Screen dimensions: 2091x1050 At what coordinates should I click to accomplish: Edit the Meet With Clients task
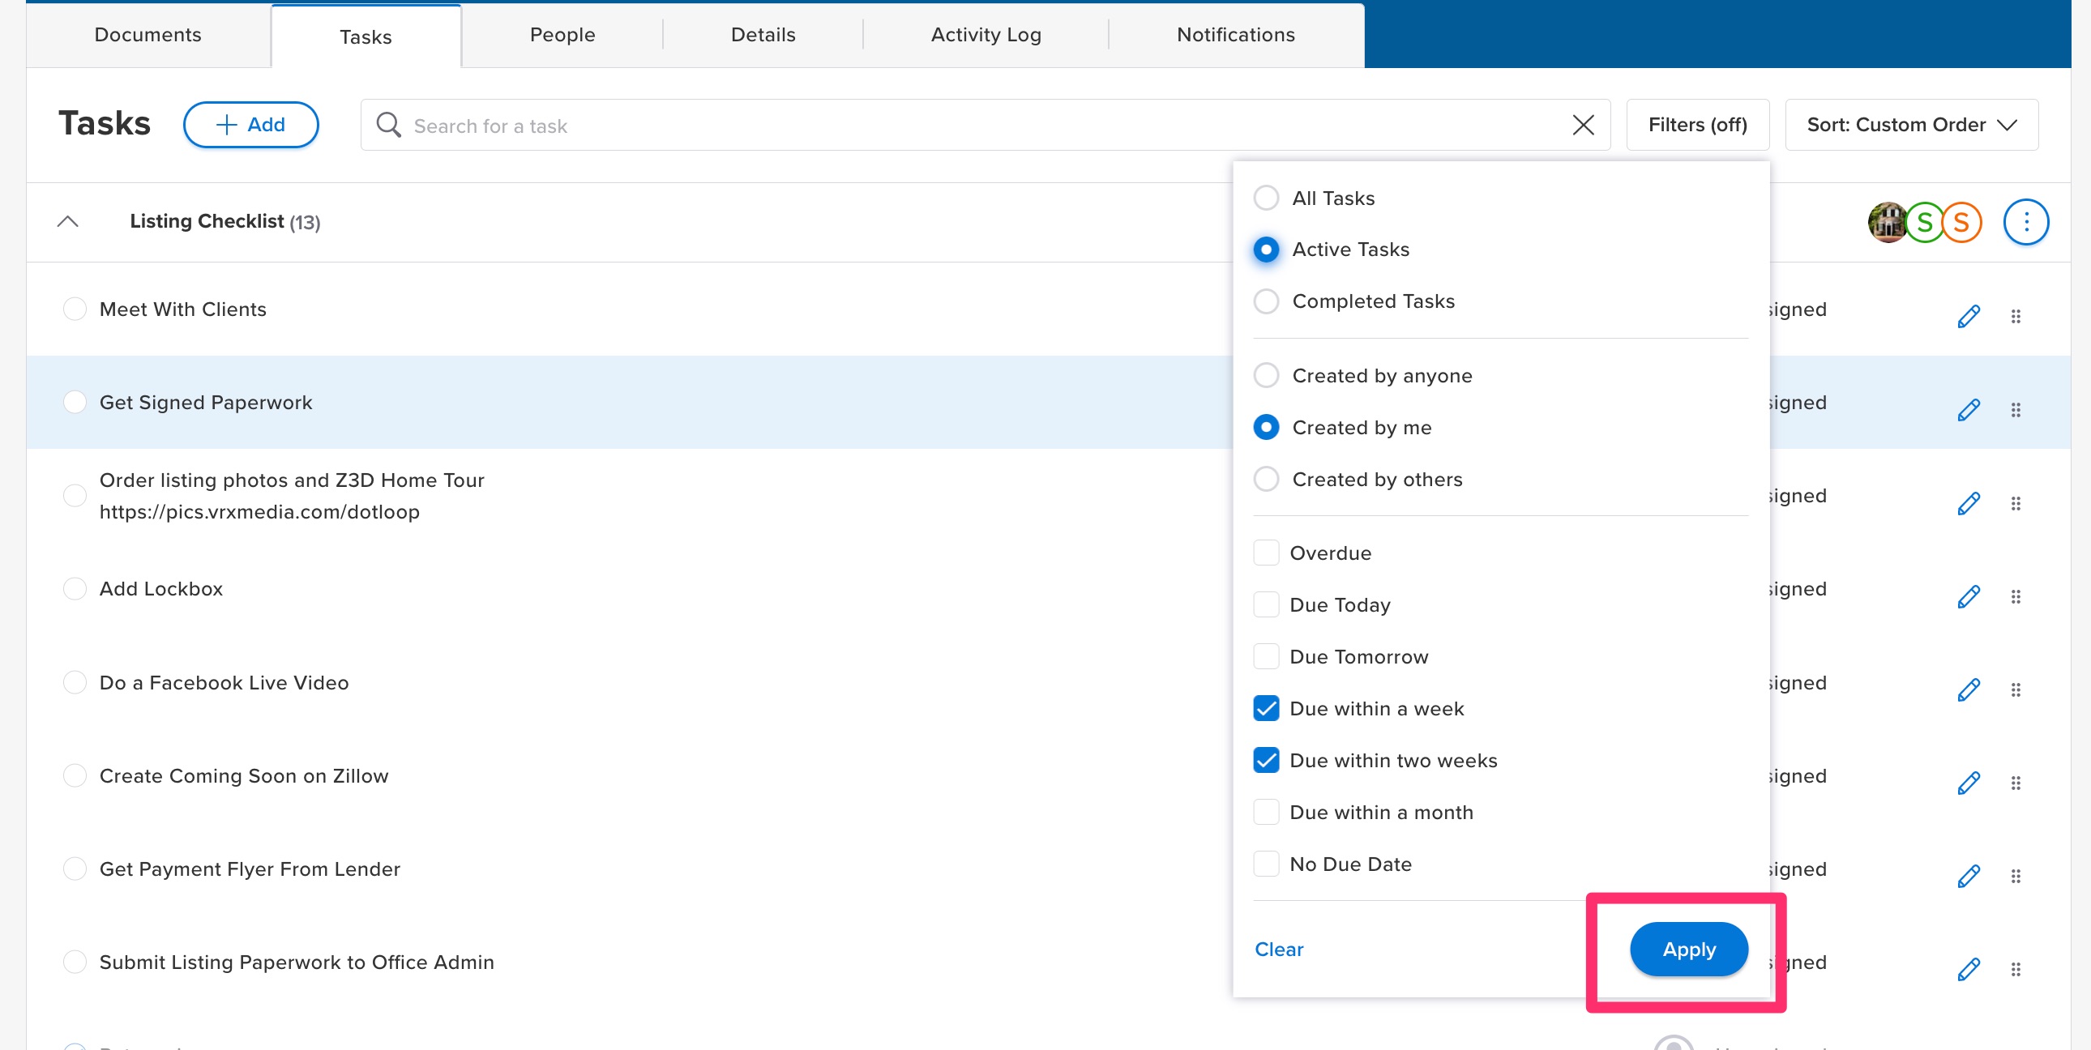click(x=1968, y=316)
